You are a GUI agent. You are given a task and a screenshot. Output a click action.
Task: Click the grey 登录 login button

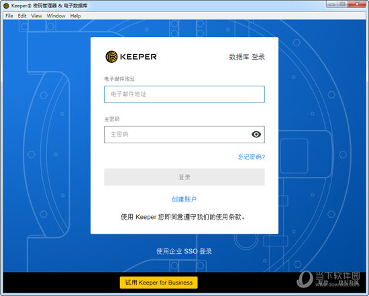(x=184, y=177)
